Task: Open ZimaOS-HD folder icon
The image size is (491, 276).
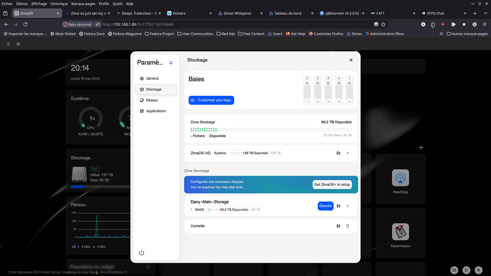Action: tap(339, 153)
